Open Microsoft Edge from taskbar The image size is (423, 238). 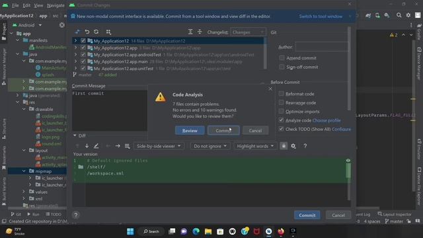coord(196,231)
